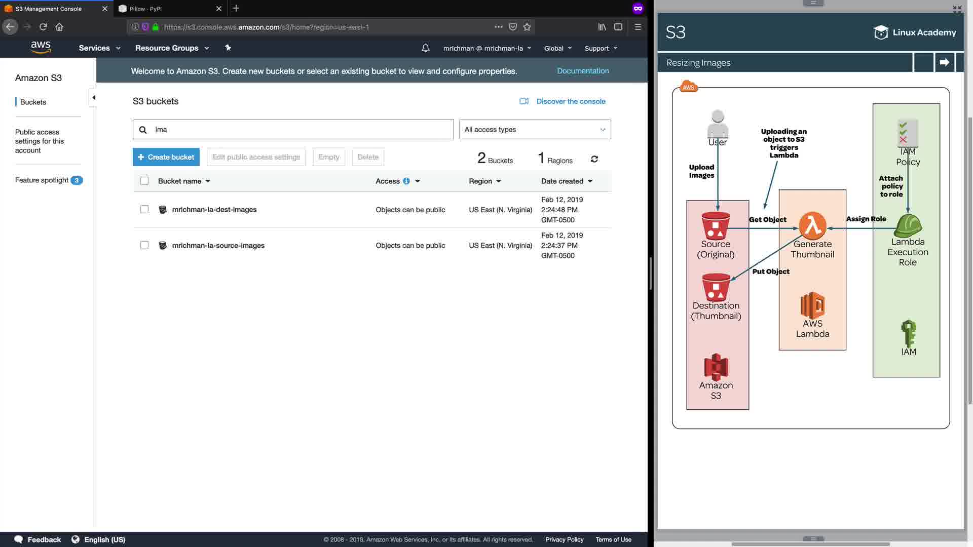The height and width of the screenshot is (547, 973).
Task: Check the mrichman-la-source-images checkbox
Action: 144,245
